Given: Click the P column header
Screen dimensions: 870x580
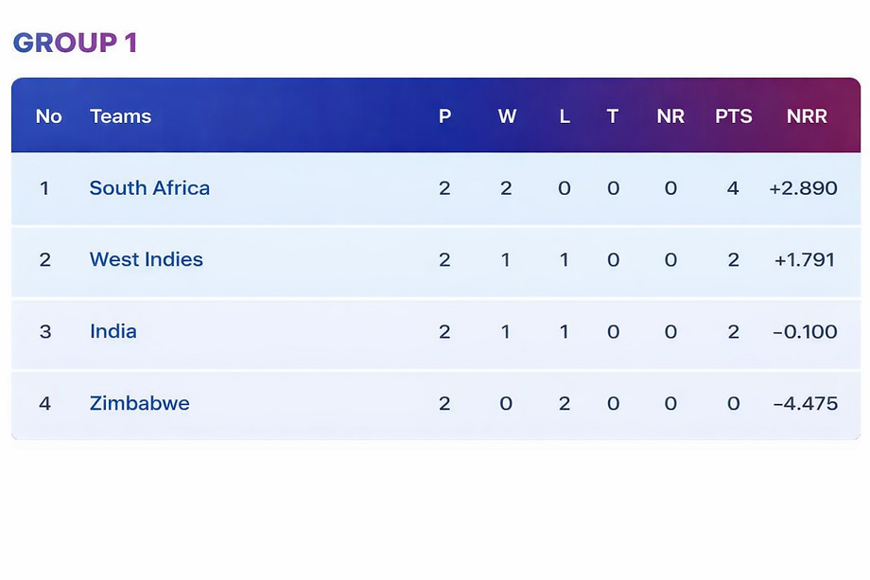Looking at the screenshot, I should pos(444,116).
